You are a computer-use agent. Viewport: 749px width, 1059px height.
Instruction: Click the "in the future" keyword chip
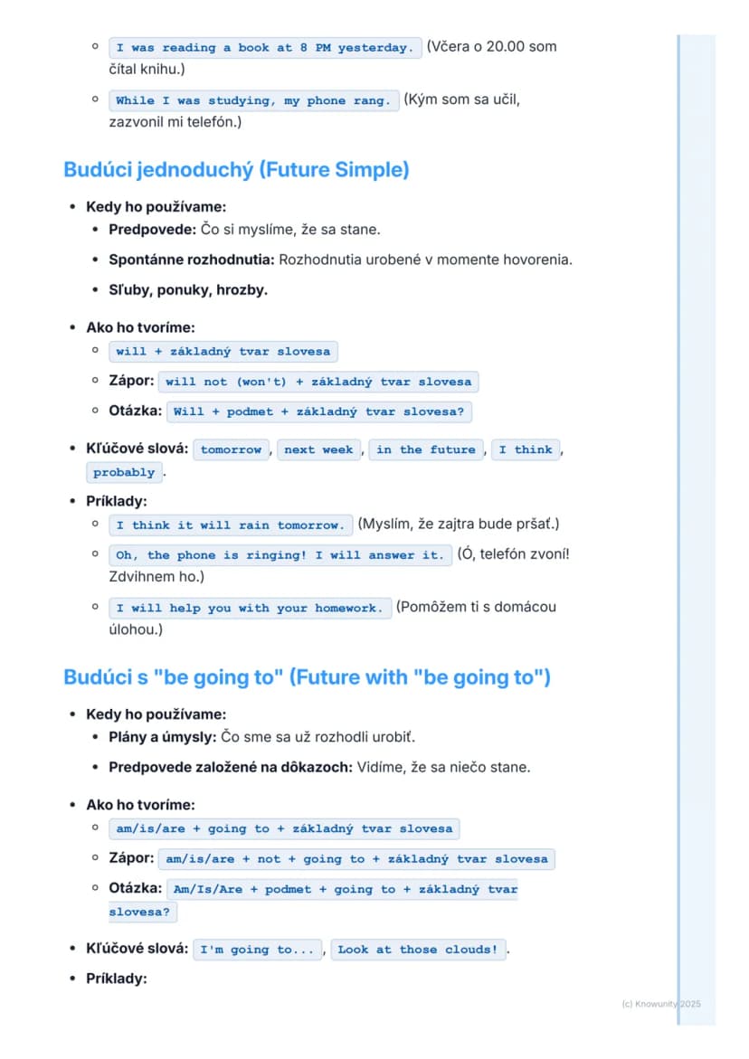pyautogui.click(x=426, y=449)
